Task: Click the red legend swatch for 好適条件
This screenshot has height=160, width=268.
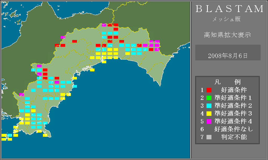Action: tap(209, 90)
